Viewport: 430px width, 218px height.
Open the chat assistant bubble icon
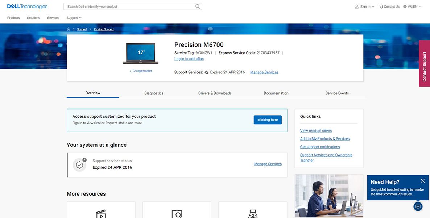pyautogui.click(x=417, y=206)
